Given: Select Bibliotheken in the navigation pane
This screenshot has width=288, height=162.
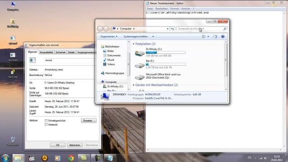Looking at the screenshot, I should point(112,46).
